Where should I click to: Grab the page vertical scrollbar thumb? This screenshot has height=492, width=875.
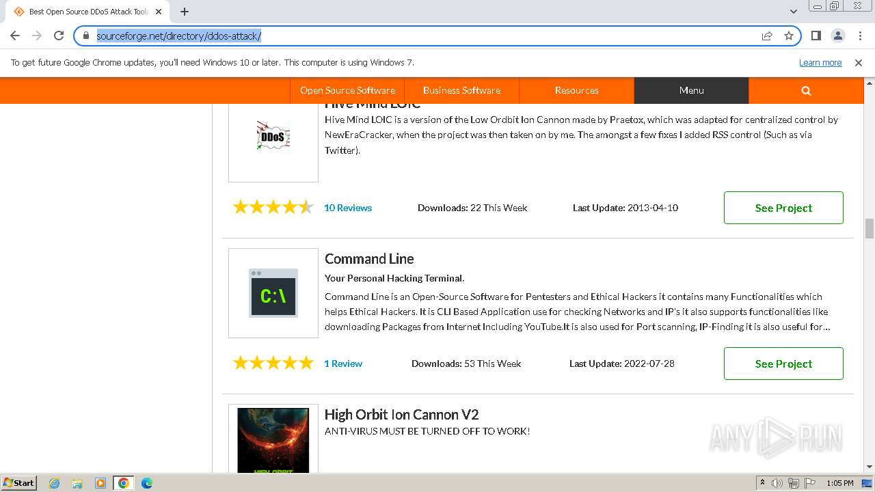pos(870,228)
